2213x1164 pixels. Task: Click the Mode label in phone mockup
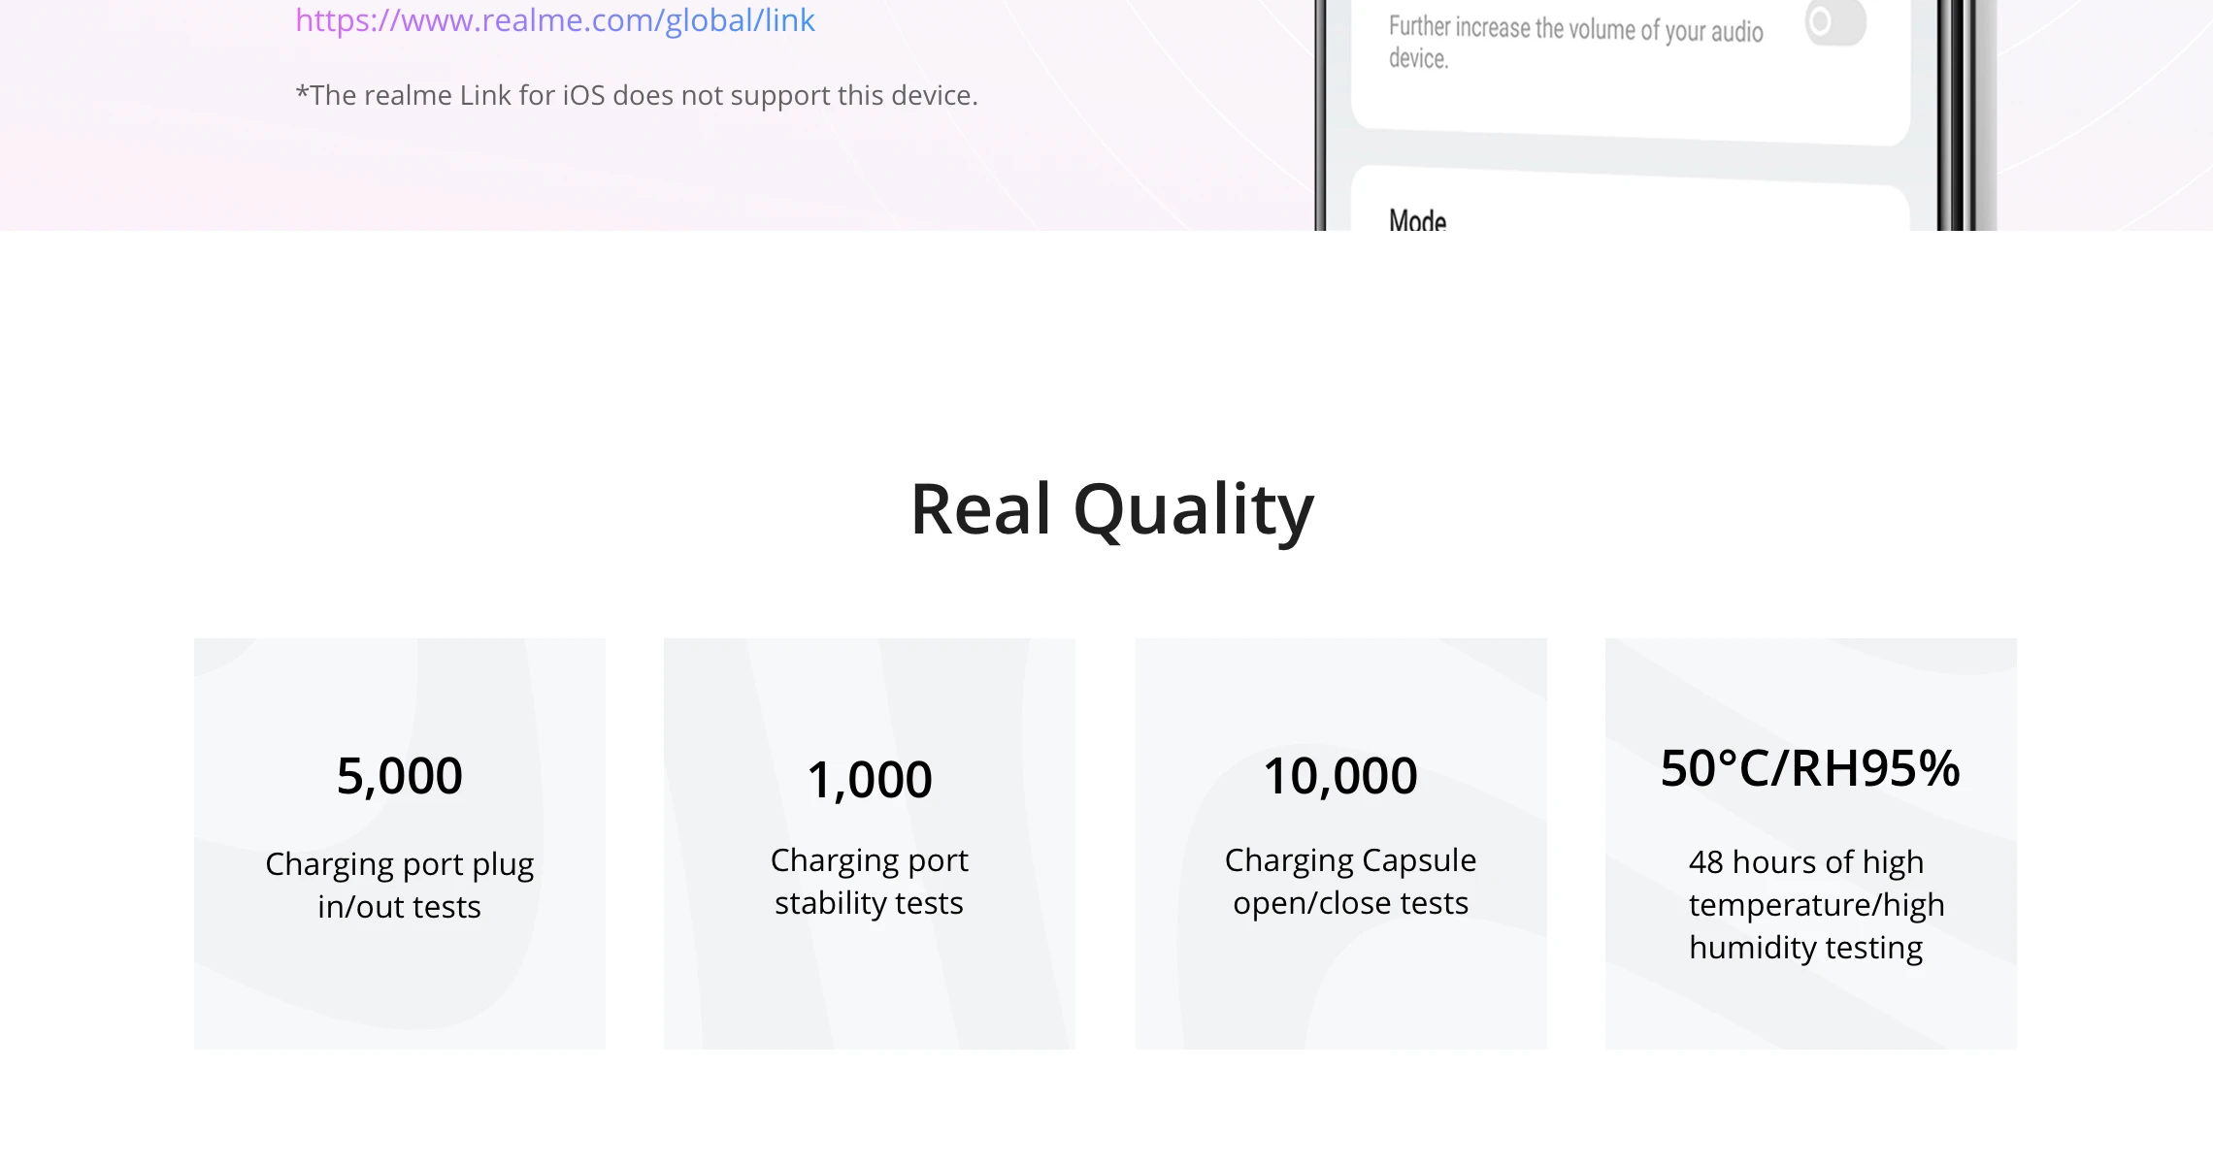[x=1417, y=220]
